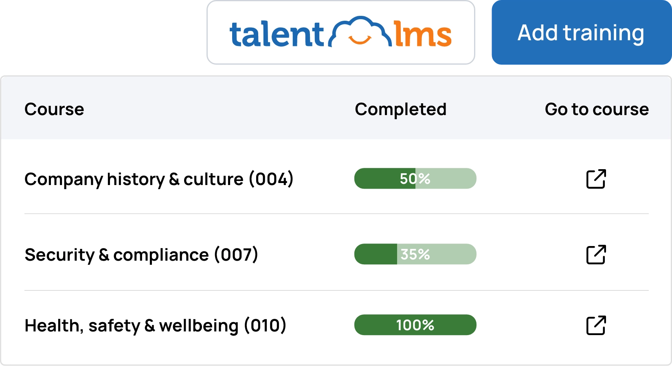
Task: Click the 50% label in progress bar
Action: pos(415,179)
